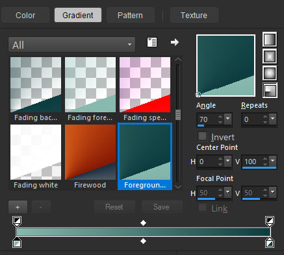Open the All category dropdown
Image resolution: width=284 pixels, height=255 pixels.
pyautogui.click(x=71, y=45)
